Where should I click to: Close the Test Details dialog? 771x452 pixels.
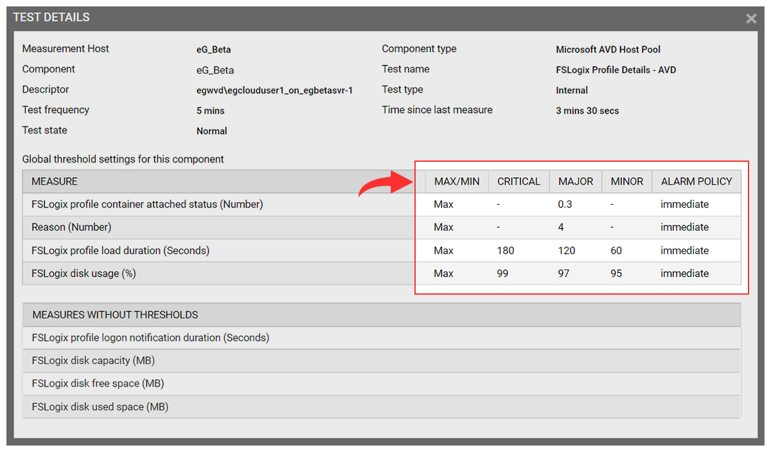click(751, 19)
